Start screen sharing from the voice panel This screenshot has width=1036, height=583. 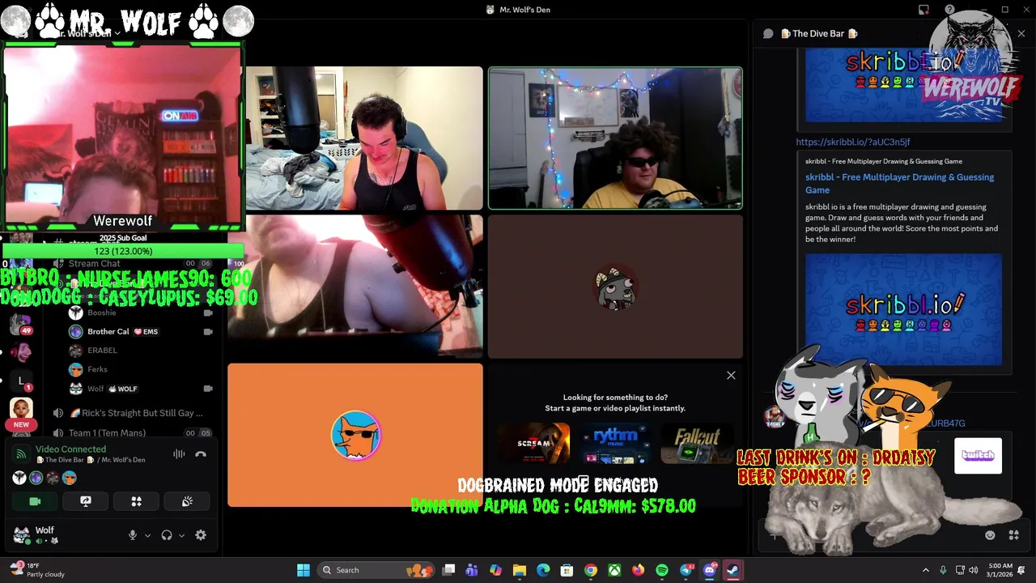point(86,501)
